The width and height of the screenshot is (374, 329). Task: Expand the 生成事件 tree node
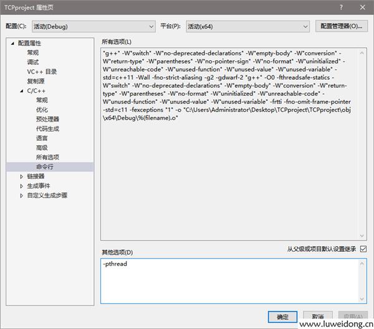22,186
